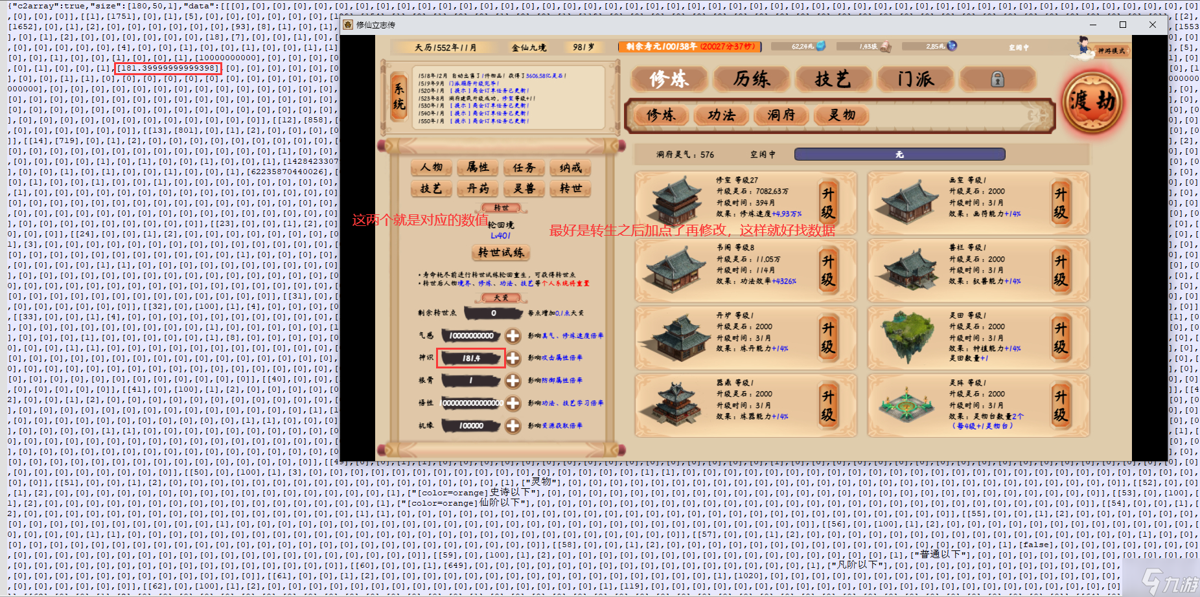
Task: Click the blue spirit stone currency icon
Action: click(x=821, y=46)
